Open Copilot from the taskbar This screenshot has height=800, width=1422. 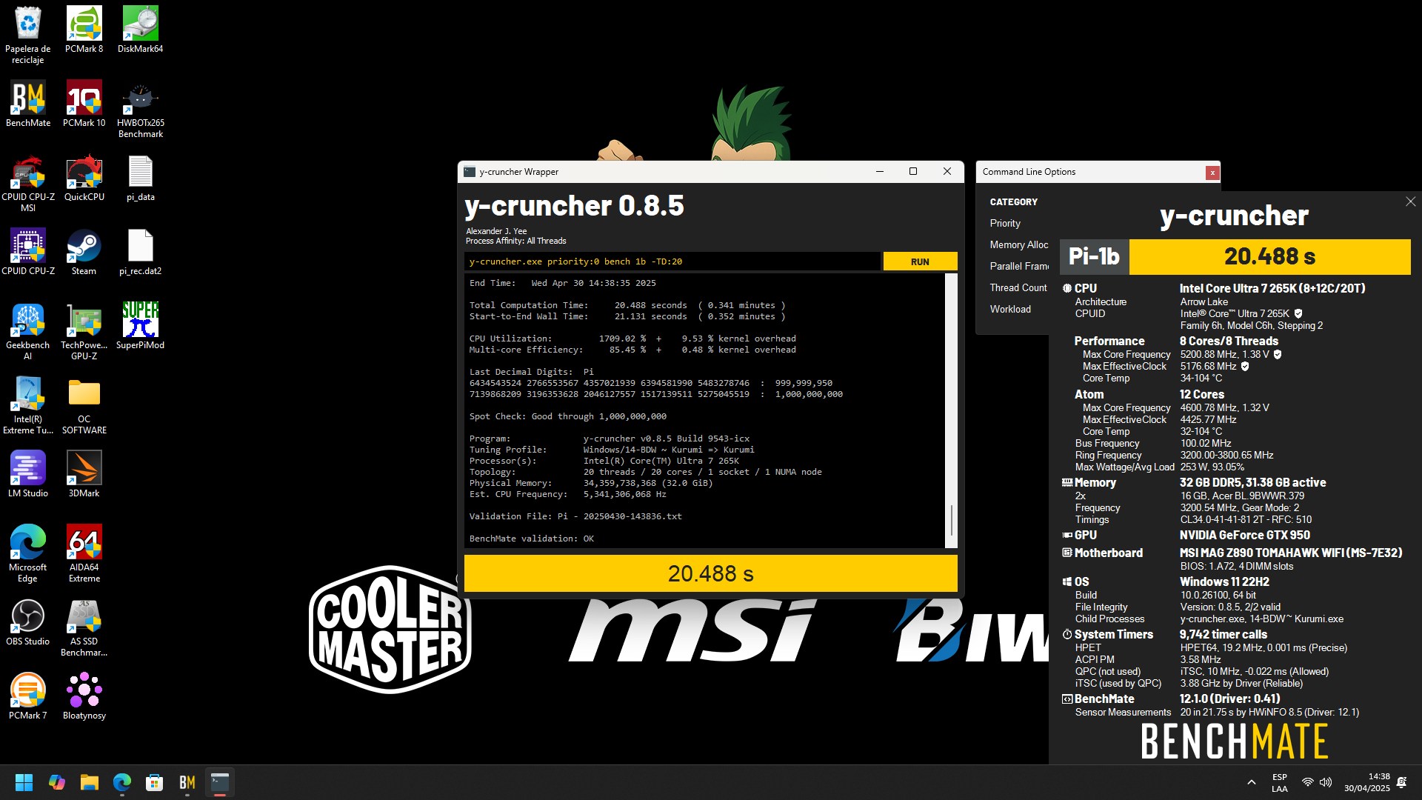(x=57, y=782)
